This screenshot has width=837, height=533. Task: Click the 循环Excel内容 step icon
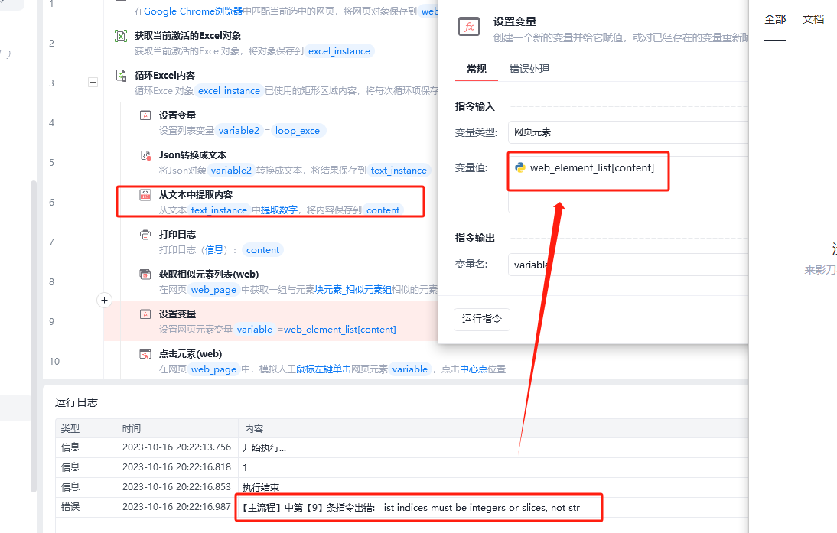[121, 75]
